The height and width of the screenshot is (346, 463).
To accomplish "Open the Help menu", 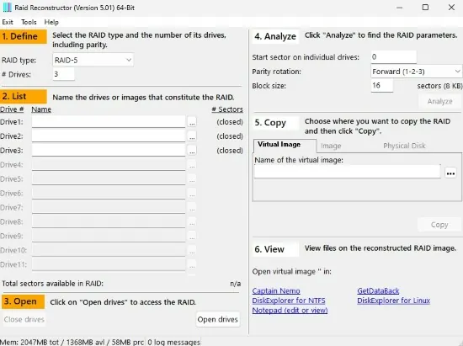I will 51,22.
